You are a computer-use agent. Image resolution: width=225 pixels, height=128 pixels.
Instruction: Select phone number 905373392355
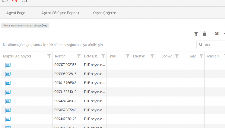click(65, 65)
